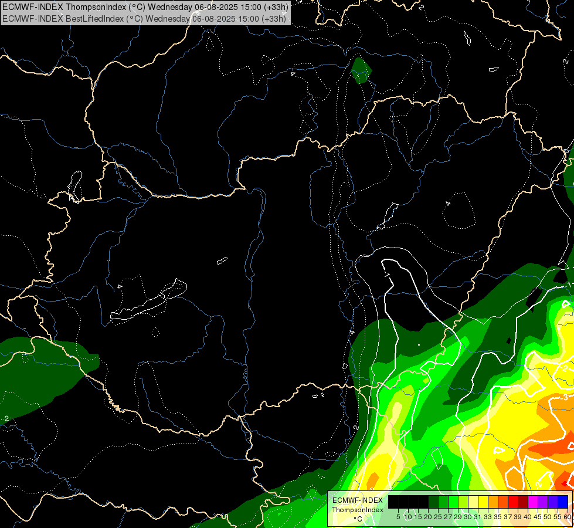Select the blue 55–60 legend swatch

(x=563, y=502)
